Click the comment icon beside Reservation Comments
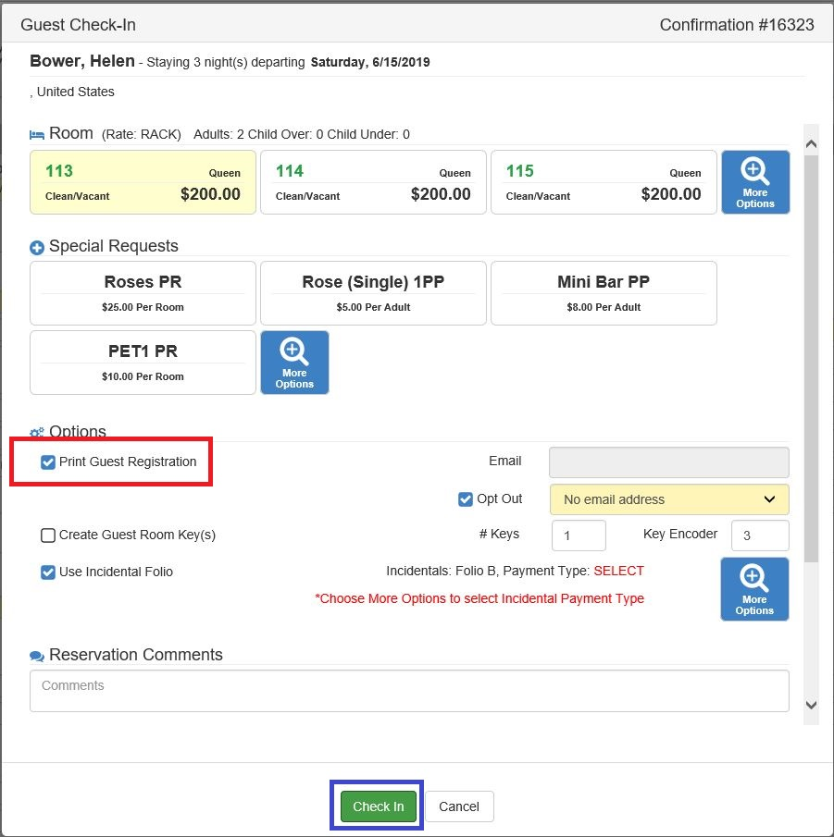The width and height of the screenshot is (834, 837). click(x=35, y=655)
